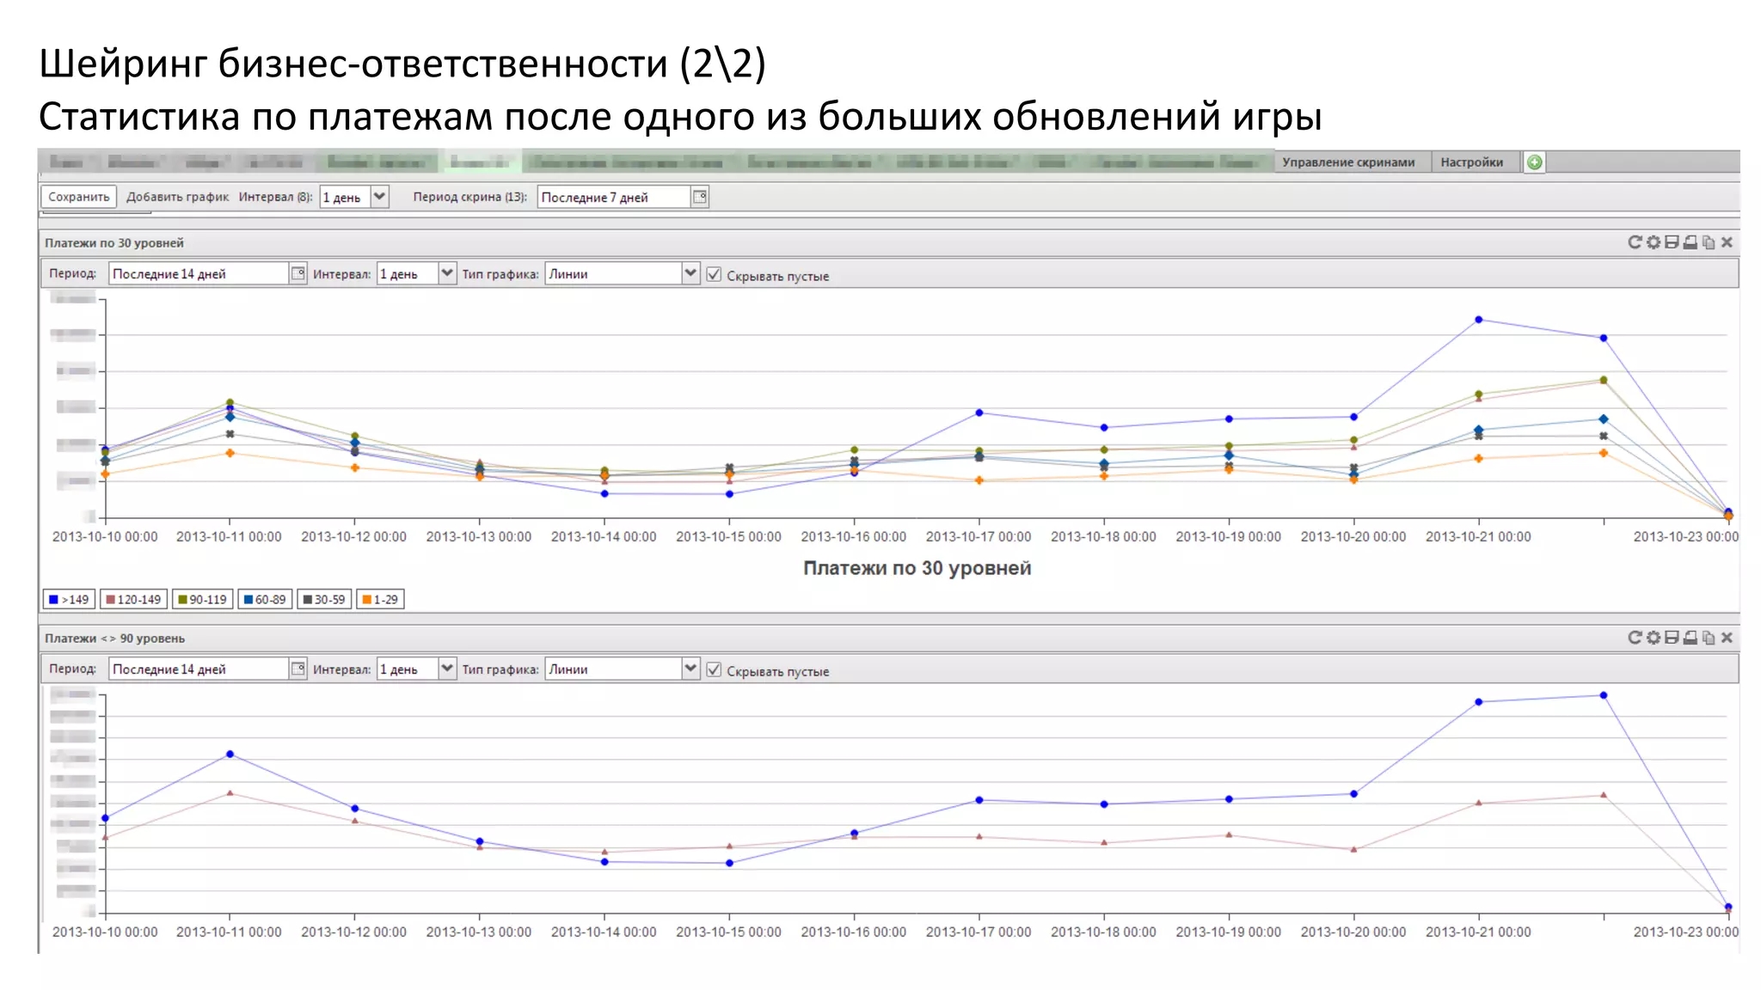
Task: Toggle the '>149' series in the legend
Action: coord(69,599)
